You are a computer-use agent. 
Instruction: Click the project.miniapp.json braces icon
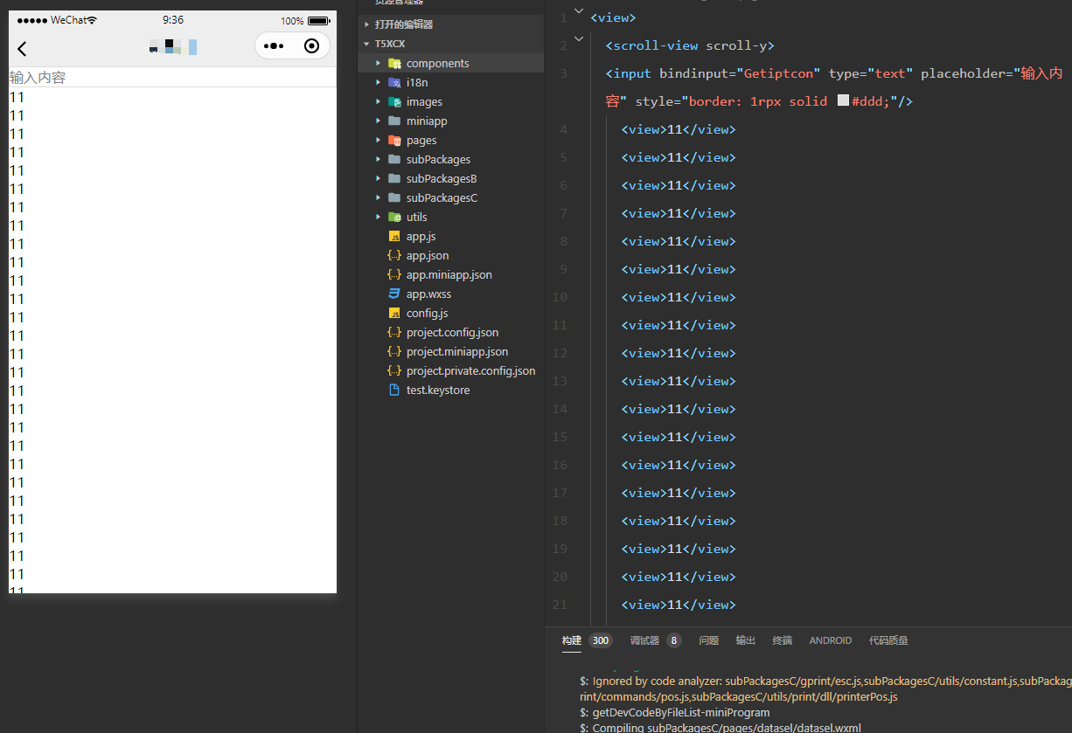tap(394, 351)
